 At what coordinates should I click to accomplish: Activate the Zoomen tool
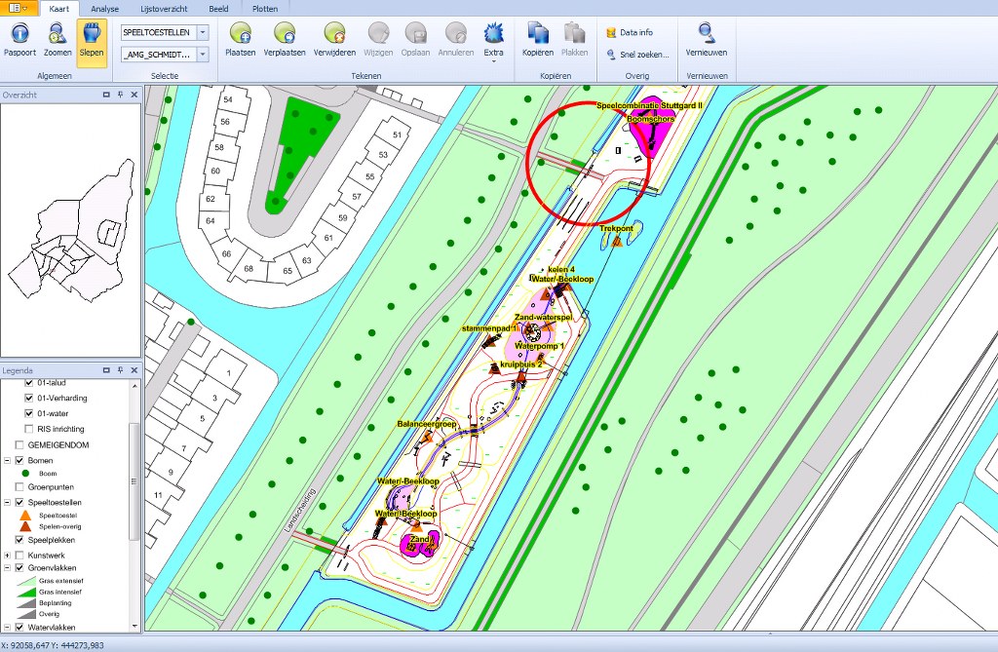(58, 40)
